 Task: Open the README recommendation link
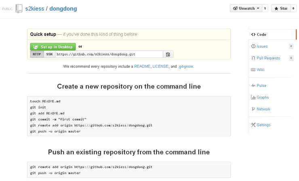(x=142, y=66)
